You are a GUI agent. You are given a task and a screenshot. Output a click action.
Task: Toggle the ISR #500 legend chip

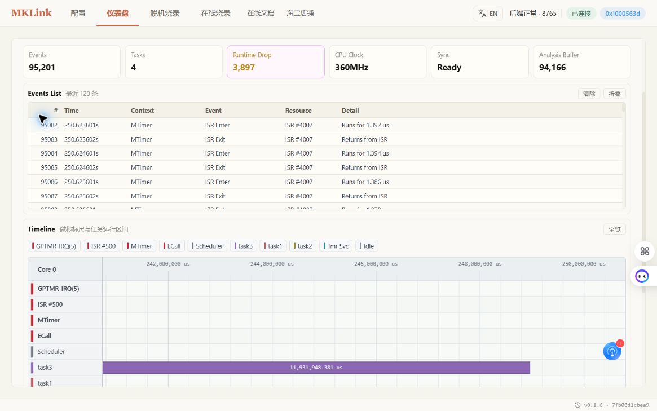coord(102,246)
